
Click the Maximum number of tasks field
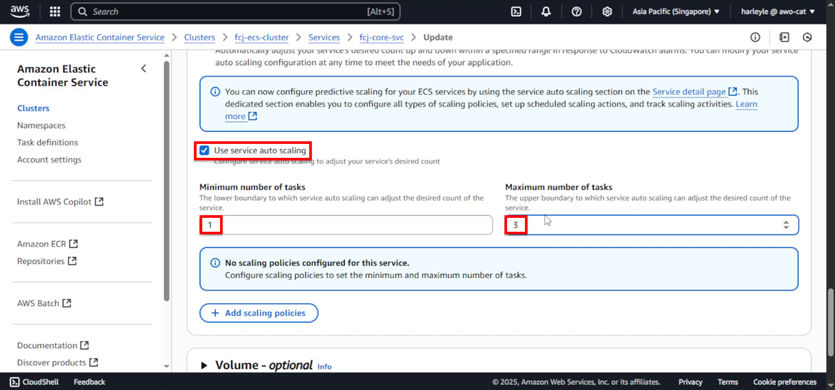[x=652, y=225]
